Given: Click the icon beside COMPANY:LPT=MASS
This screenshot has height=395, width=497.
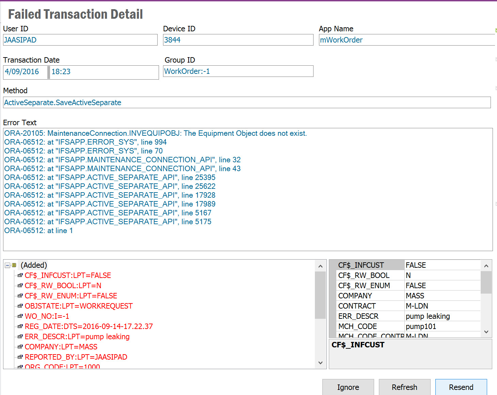Looking at the screenshot, I should click(20, 347).
